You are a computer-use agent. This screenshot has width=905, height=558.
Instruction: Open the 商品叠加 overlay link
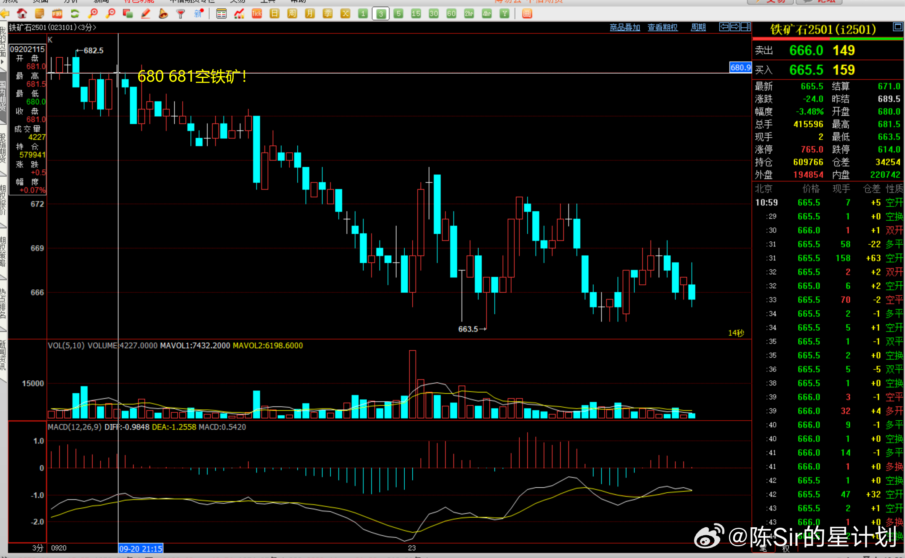tap(625, 27)
